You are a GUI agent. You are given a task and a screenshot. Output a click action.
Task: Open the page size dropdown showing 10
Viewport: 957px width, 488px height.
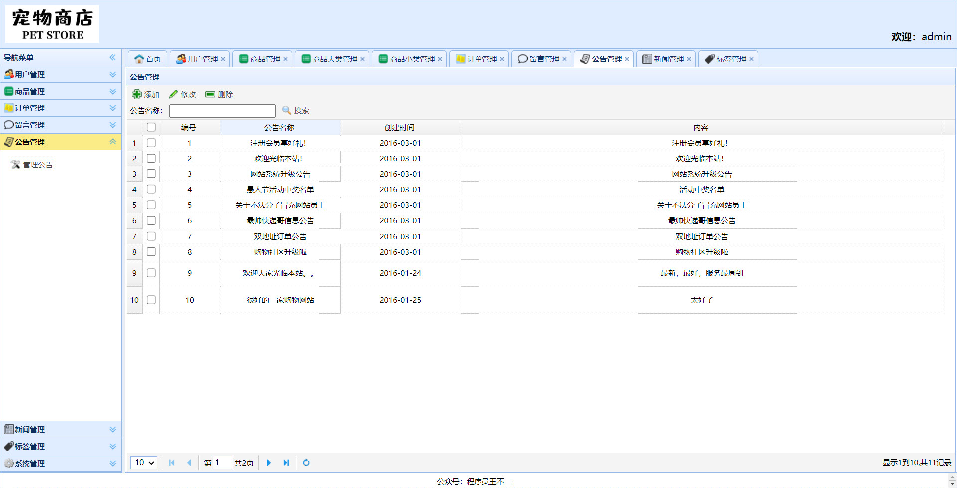click(143, 463)
